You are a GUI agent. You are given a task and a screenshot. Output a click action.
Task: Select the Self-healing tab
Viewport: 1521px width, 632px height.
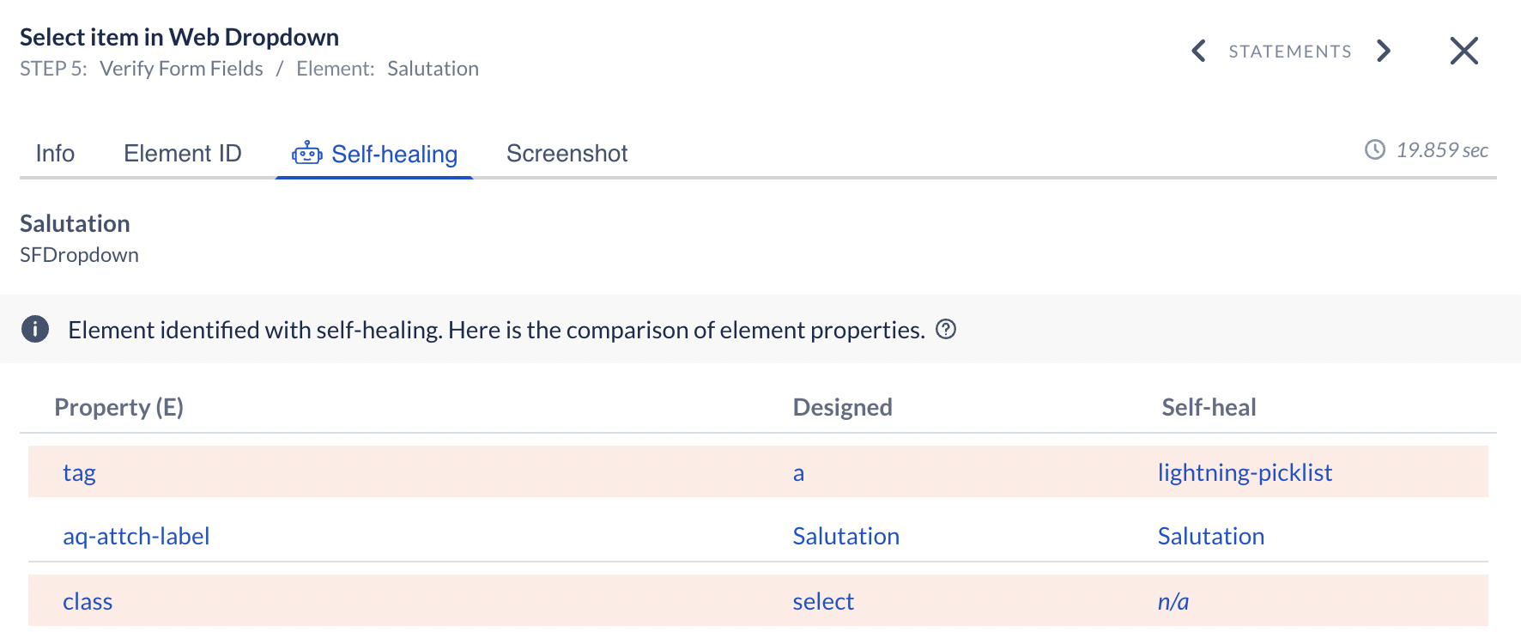[394, 155]
